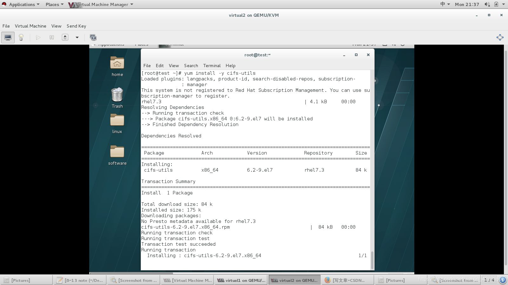508x285 pixels.
Task: Switch to fullscreen view icon
Action: point(500,37)
